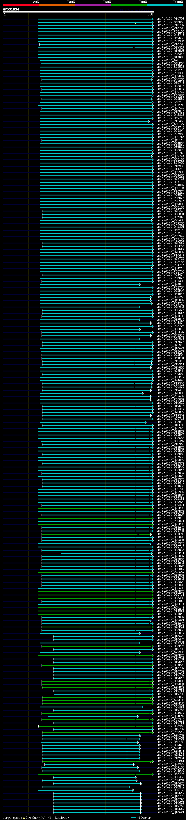Click the green ~80% identity legend segment
The width and height of the screenshot is (186, 820).
point(129,5)
